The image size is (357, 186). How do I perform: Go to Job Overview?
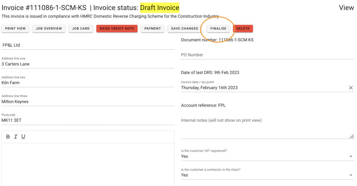click(x=49, y=29)
